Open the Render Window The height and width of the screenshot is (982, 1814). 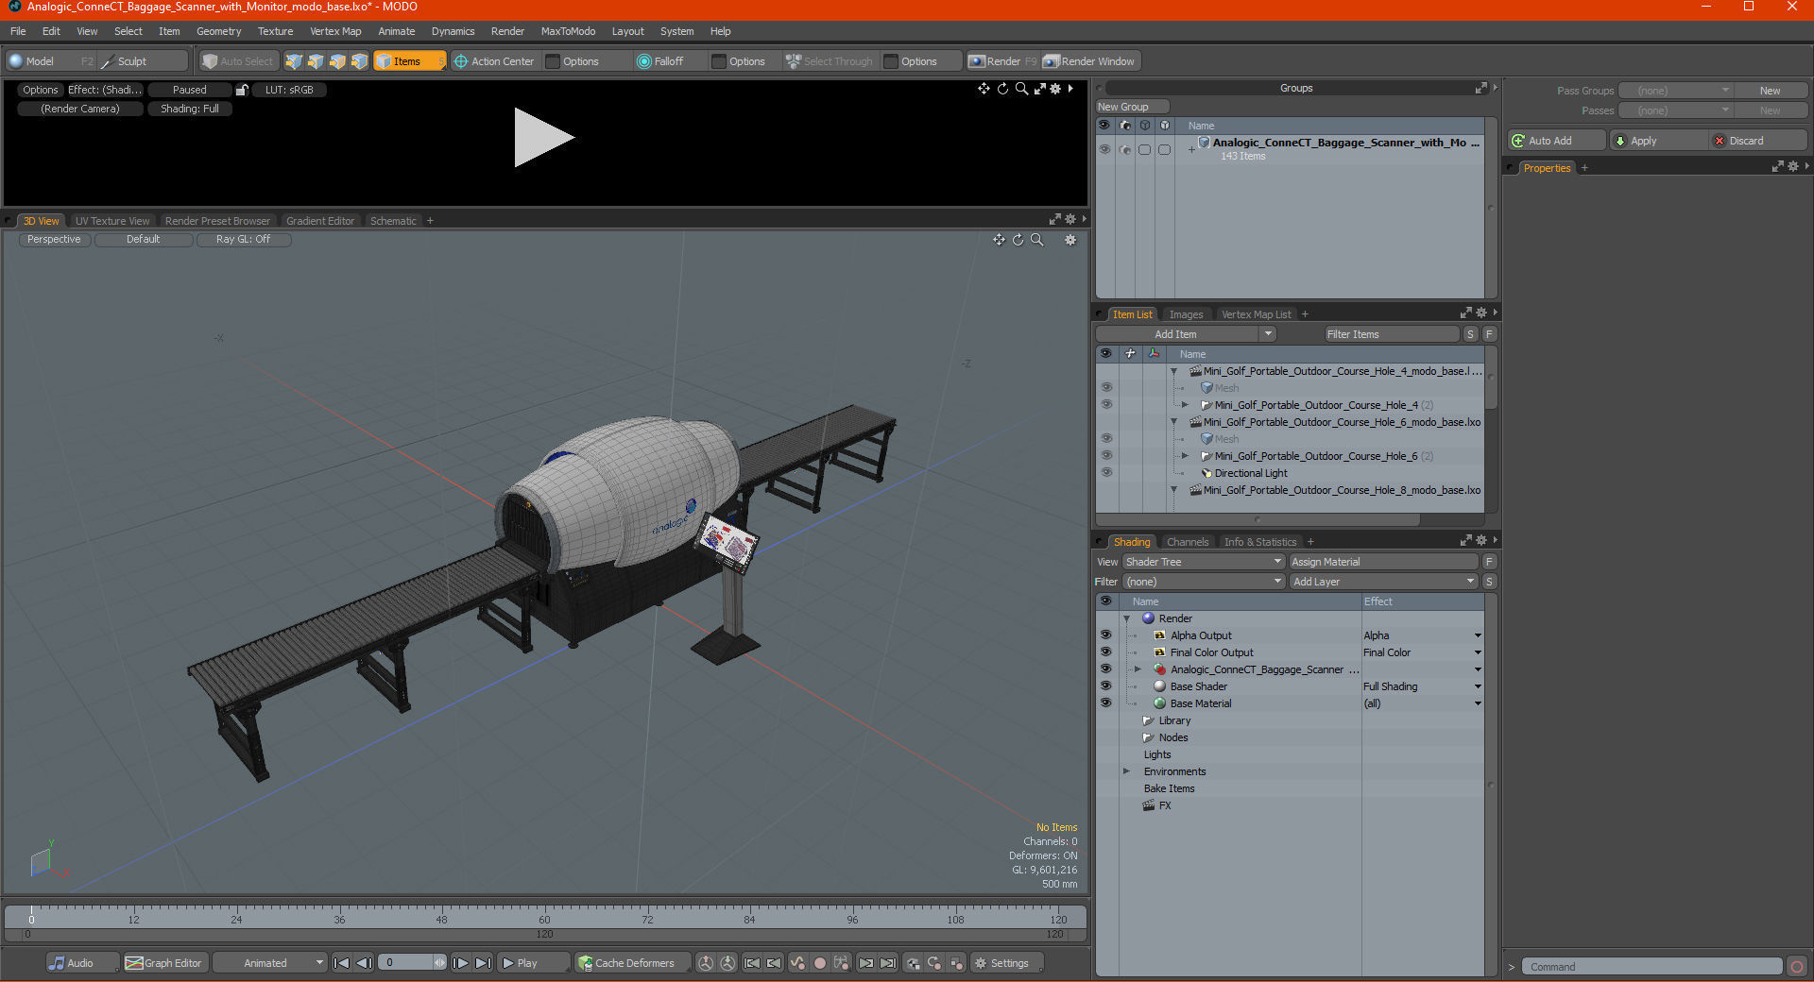(x=1091, y=61)
